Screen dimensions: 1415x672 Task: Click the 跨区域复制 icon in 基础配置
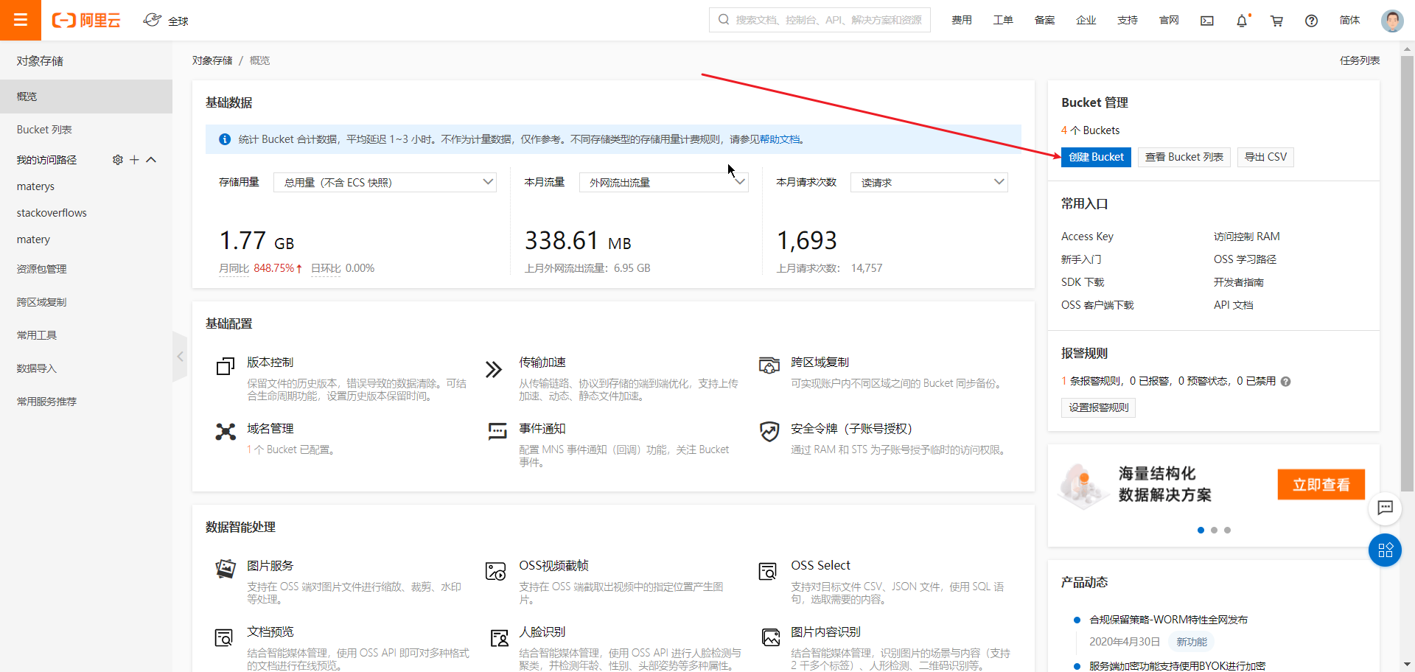(x=769, y=365)
